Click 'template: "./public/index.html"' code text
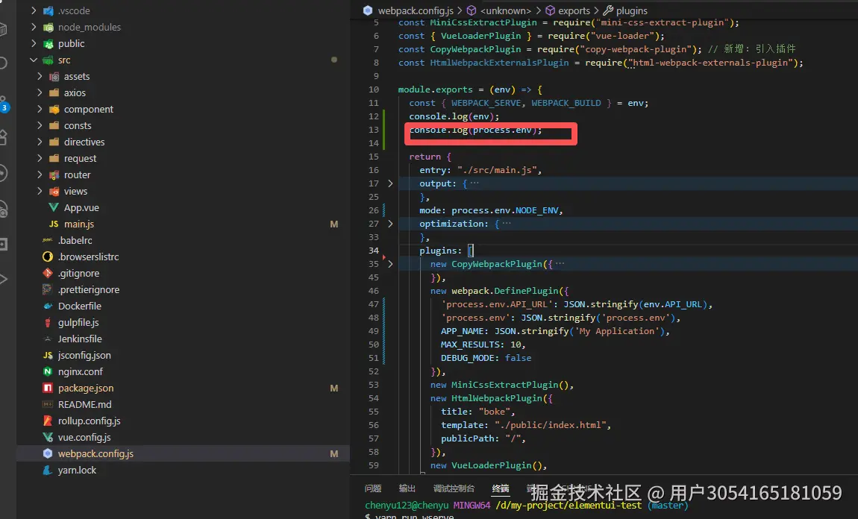 pos(525,426)
